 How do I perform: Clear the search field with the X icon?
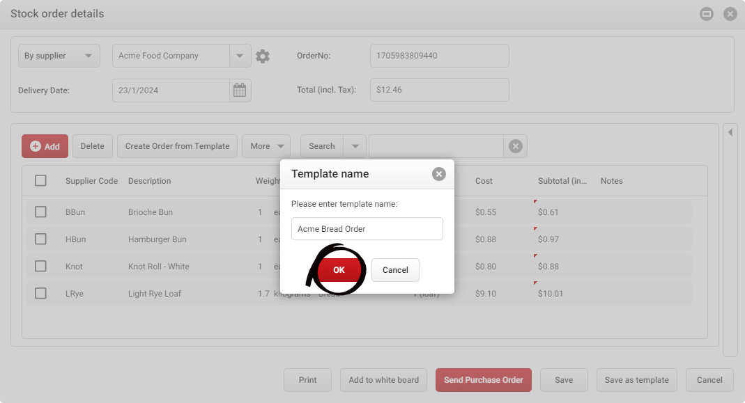[515, 146]
